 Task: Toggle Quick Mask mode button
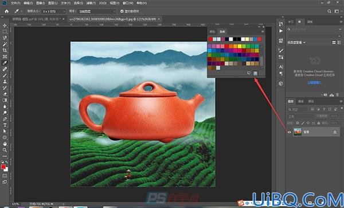tap(5, 176)
